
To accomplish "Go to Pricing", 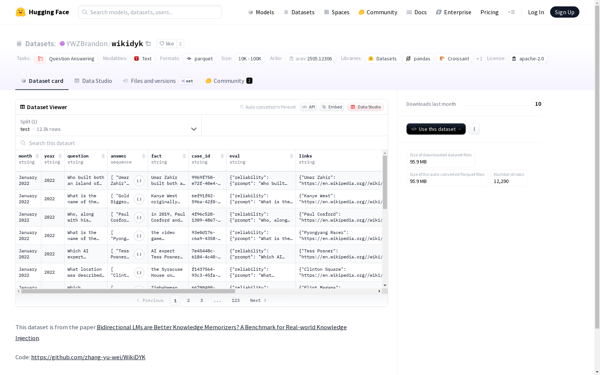I will pos(489,12).
